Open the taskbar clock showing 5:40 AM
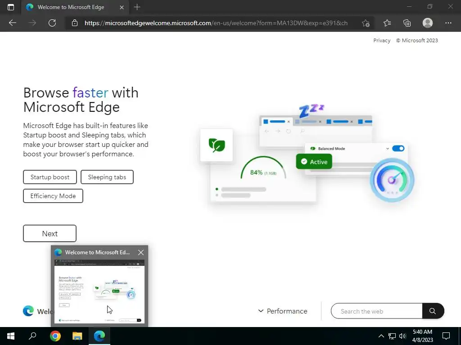The width and height of the screenshot is (461, 345). (422, 336)
